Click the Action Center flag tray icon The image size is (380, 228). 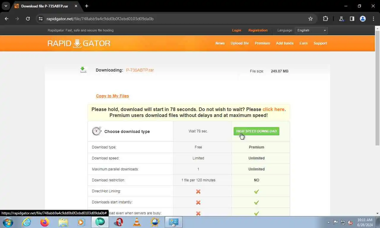[336, 222]
